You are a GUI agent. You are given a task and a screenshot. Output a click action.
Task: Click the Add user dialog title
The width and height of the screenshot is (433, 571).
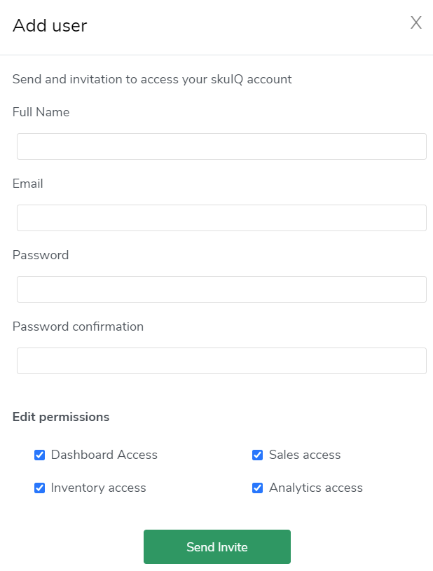coord(50,26)
